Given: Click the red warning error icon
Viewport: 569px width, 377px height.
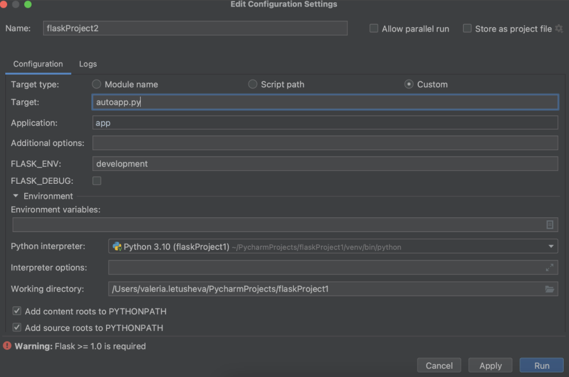Looking at the screenshot, I should tap(7, 346).
